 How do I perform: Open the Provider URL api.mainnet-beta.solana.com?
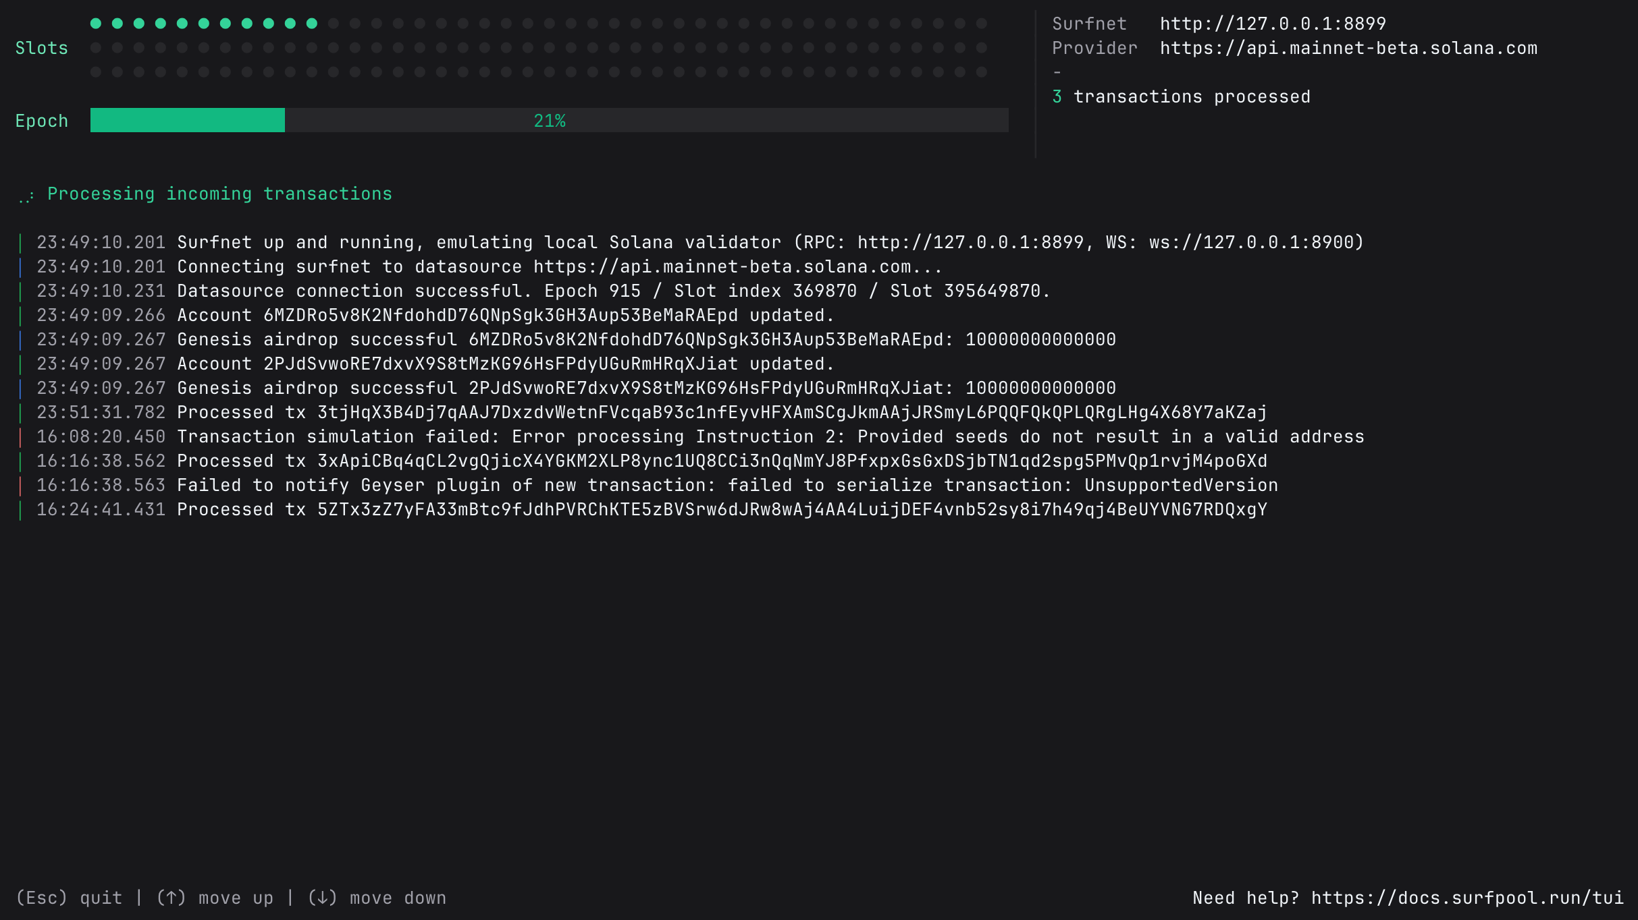click(1348, 48)
